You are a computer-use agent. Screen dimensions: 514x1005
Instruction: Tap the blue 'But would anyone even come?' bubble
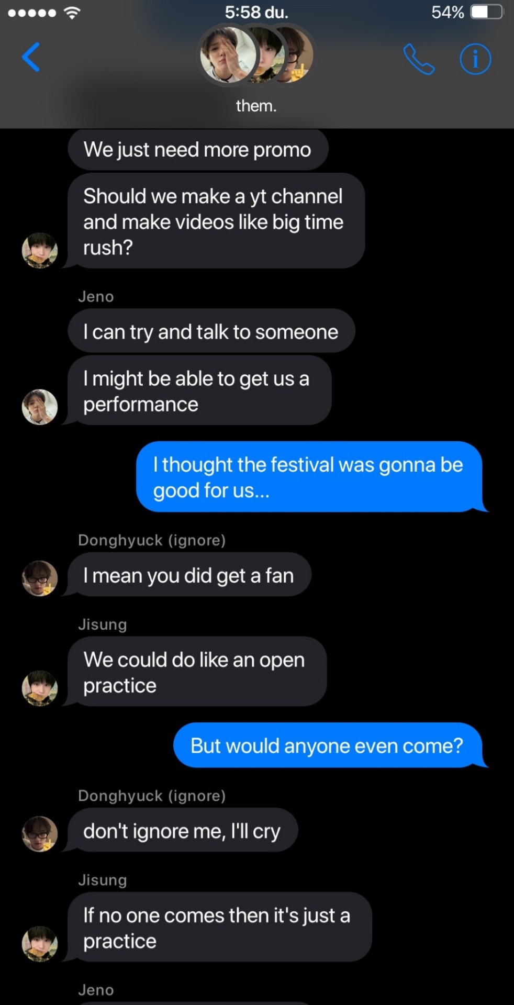[x=327, y=745]
